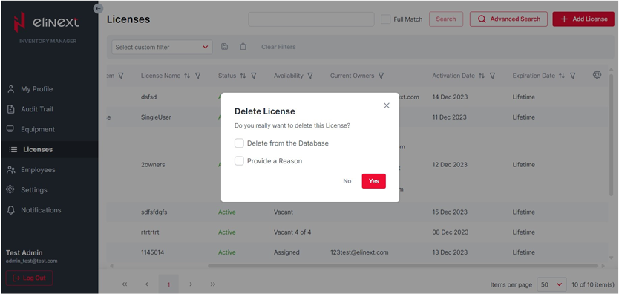
Task: Click the save filter floppy icon
Action: (225, 47)
